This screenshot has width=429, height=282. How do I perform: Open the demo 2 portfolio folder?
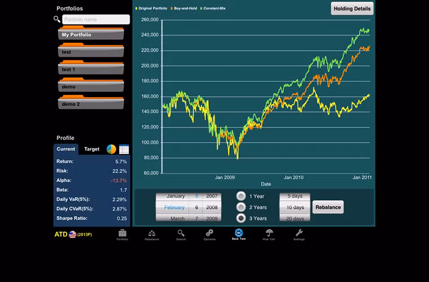[x=91, y=102]
